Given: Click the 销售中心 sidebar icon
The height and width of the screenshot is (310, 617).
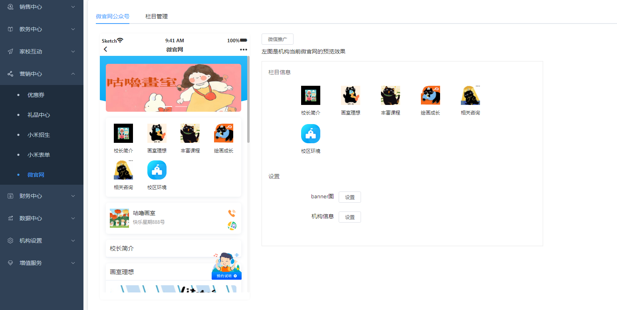Looking at the screenshot, I should point(11,7).
